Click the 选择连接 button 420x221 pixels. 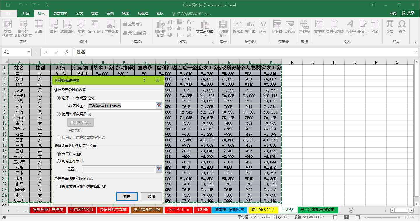pyautogui.click(x=80, y=122)
